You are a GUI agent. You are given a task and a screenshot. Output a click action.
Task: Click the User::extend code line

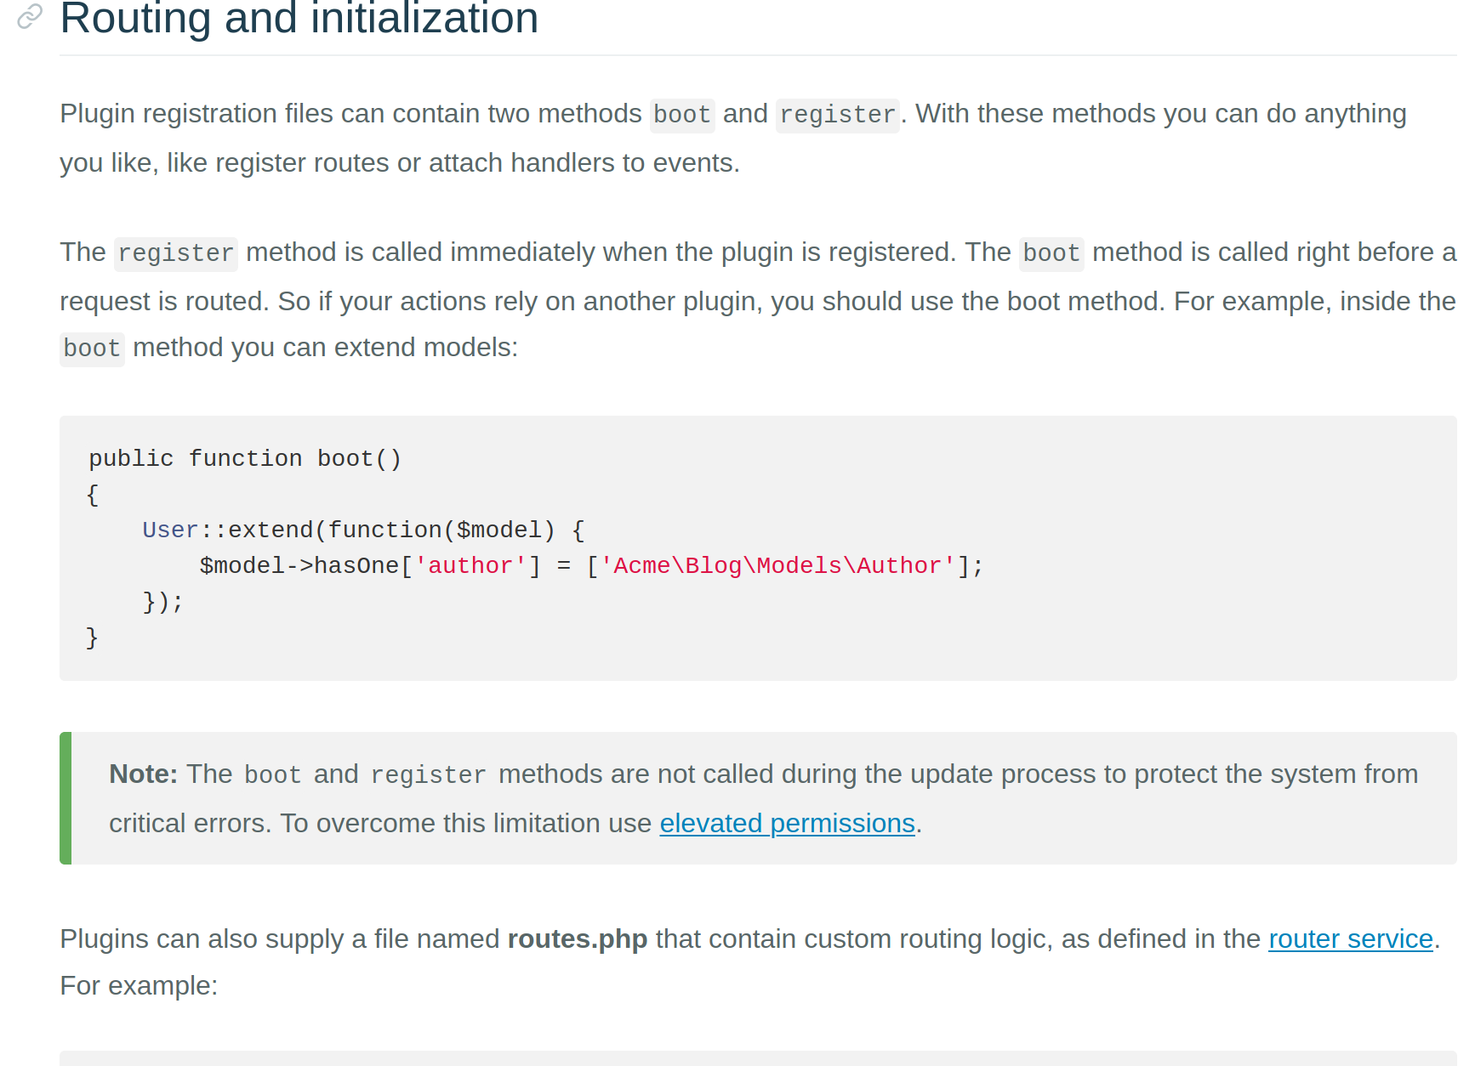click(x=363, y=530)
